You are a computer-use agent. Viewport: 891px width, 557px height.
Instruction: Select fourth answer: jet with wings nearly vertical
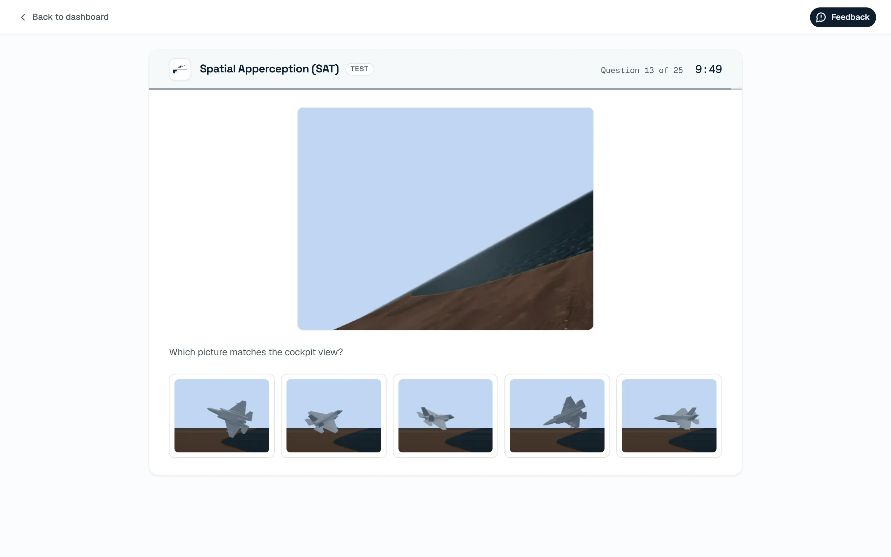click(557, 416)
